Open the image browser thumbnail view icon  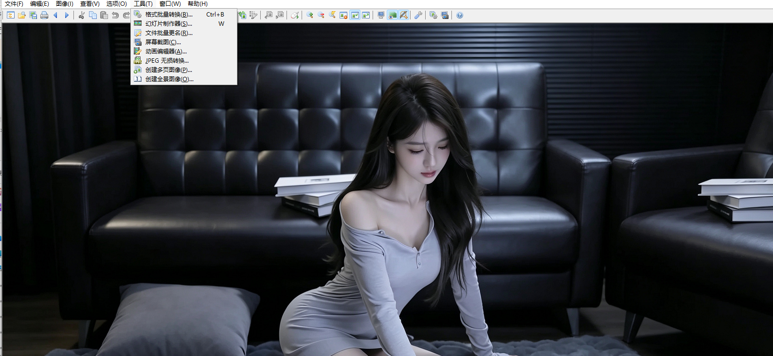click(10, 15)
